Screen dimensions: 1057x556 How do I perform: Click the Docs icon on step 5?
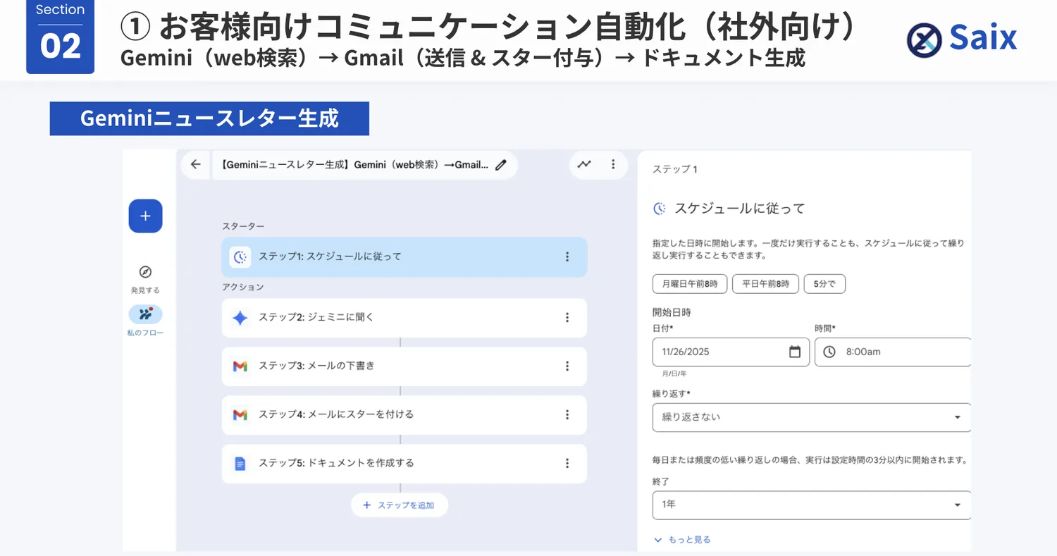[x=240, y=464]
